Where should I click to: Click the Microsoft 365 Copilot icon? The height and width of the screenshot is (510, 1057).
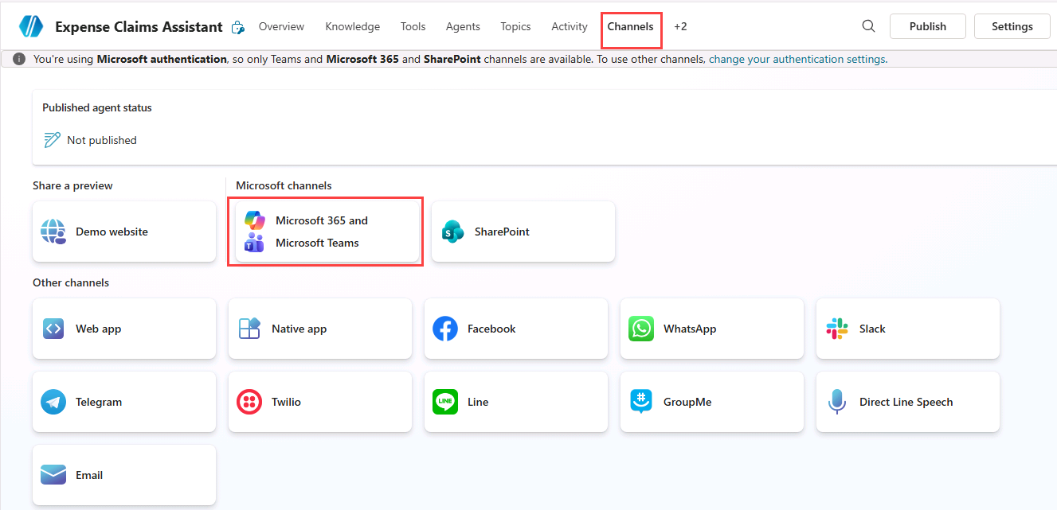254,220
